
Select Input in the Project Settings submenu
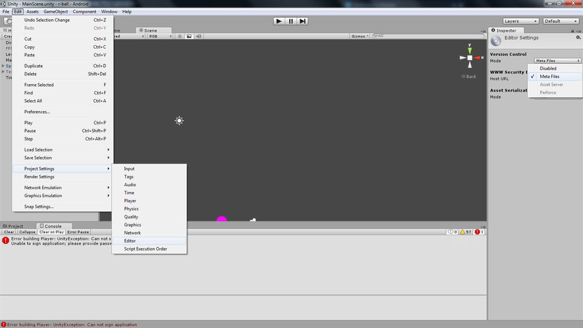pos(149,169)
